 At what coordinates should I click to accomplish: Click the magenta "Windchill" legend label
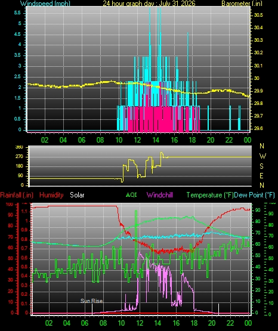point(160,195)
